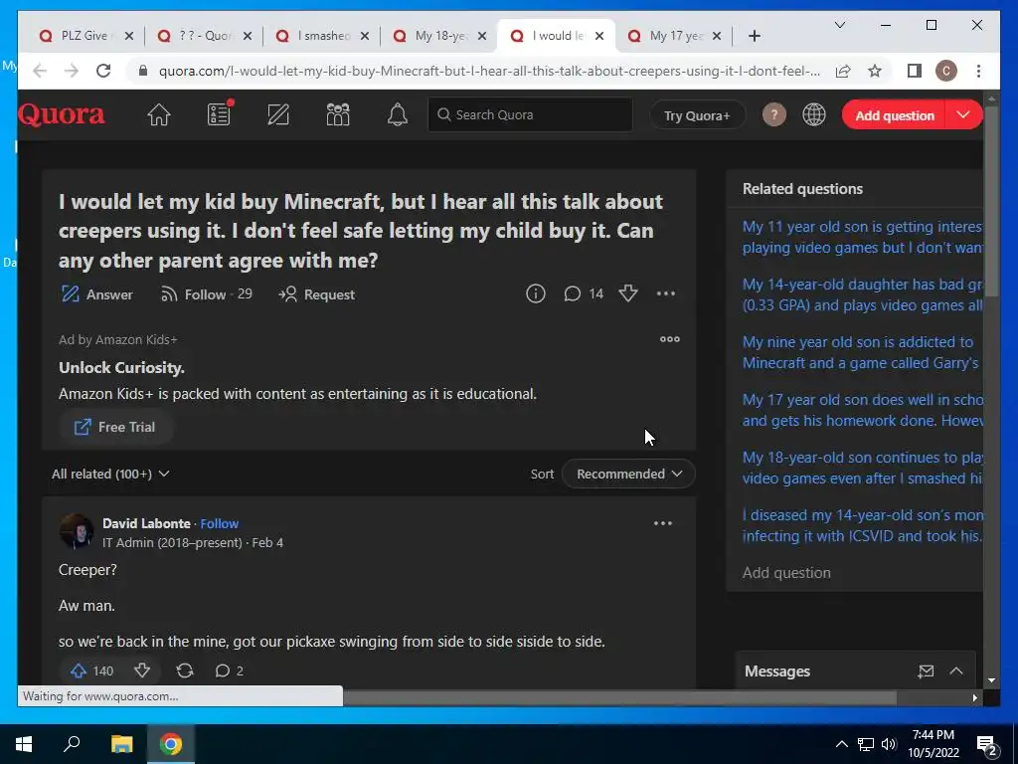Downvote the question
The width and height of the screenshot is (1018, 764).
tap(628, 293)
